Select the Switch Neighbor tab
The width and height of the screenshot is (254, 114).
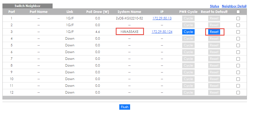tap(27, 6)
